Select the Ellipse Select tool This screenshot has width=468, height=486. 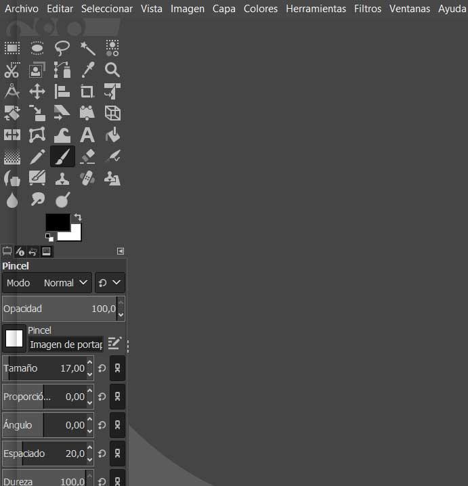37,48
